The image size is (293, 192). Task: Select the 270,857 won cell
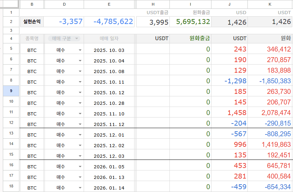270,59
